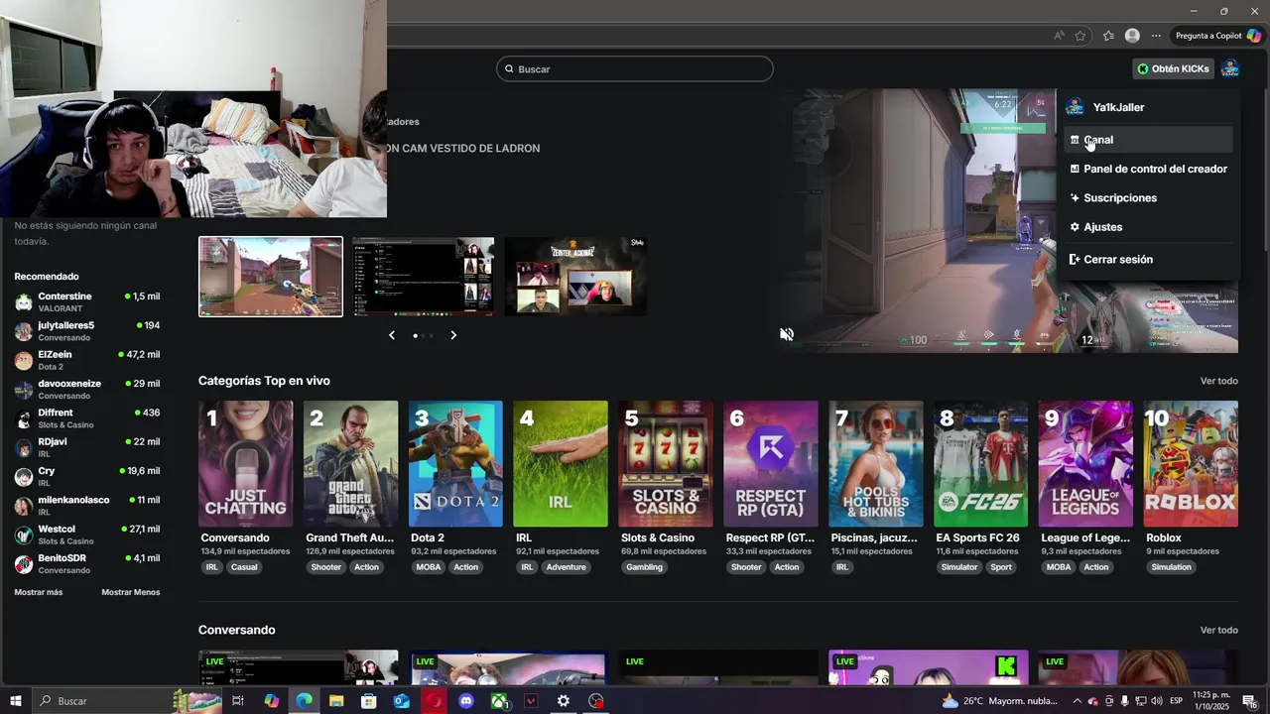
Task: Click BenitoSDR channel avatar
Action: click(24, 564)
